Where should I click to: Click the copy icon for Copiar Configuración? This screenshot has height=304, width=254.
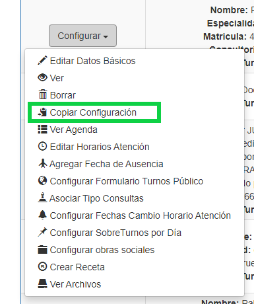tap(42, 112)
